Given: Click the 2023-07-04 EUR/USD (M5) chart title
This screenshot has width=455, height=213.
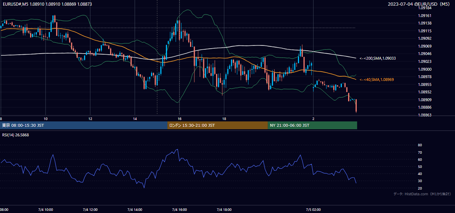Looking at the screenshot, I should (419, 4).
